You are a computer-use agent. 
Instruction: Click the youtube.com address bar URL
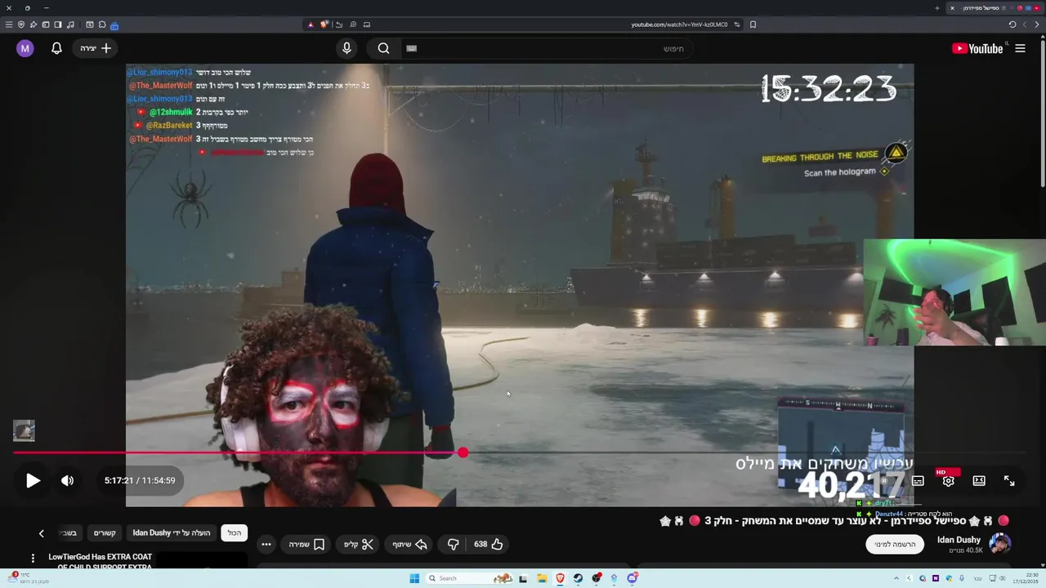pyautogui.click(x=679, y=24)
